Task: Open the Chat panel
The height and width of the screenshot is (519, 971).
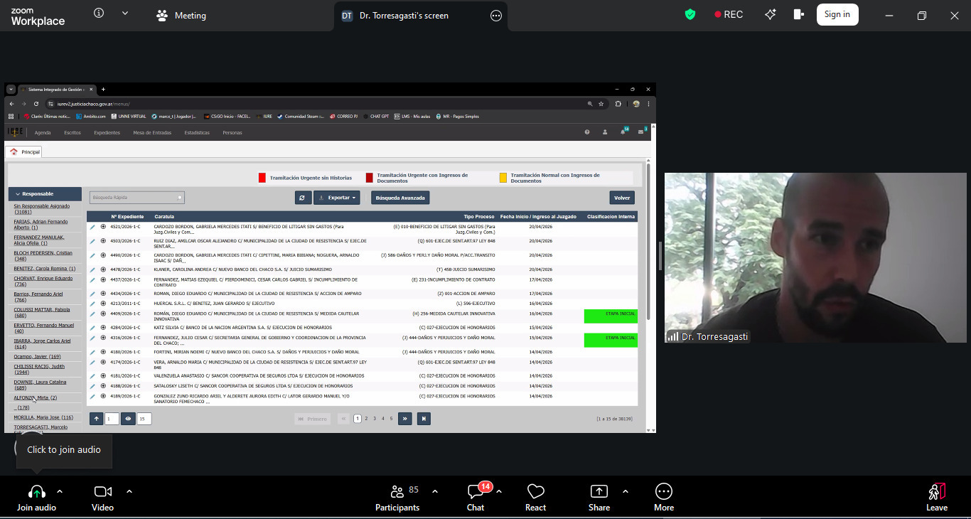Action: 476,497
